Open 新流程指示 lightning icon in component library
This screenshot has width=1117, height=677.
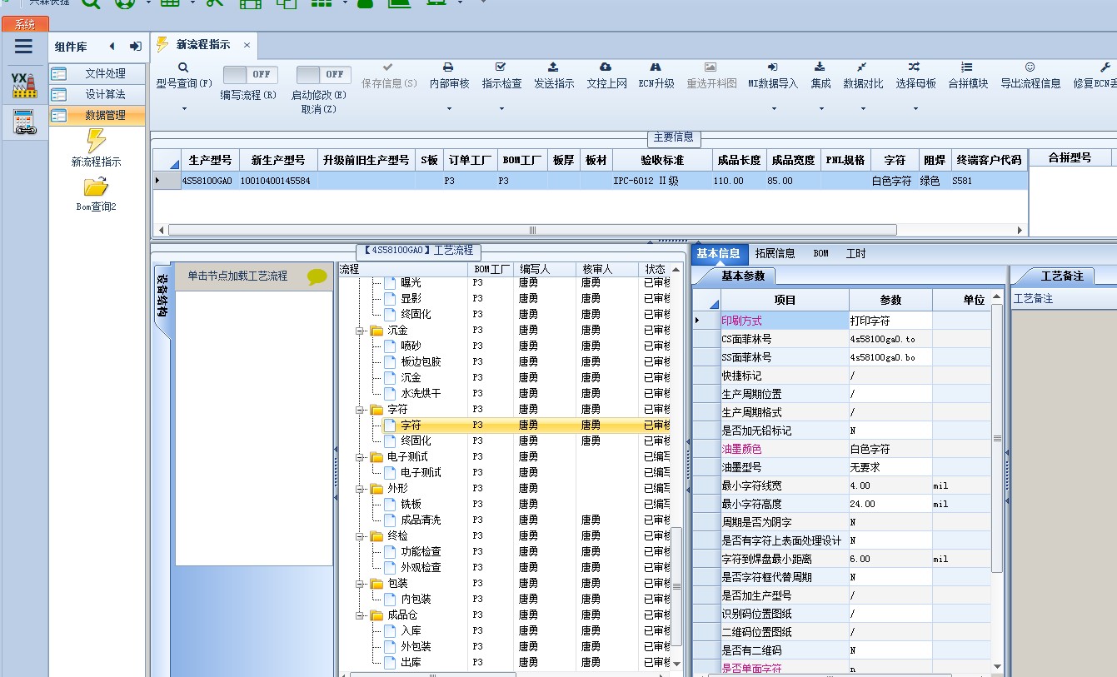(x=97, y=140)
